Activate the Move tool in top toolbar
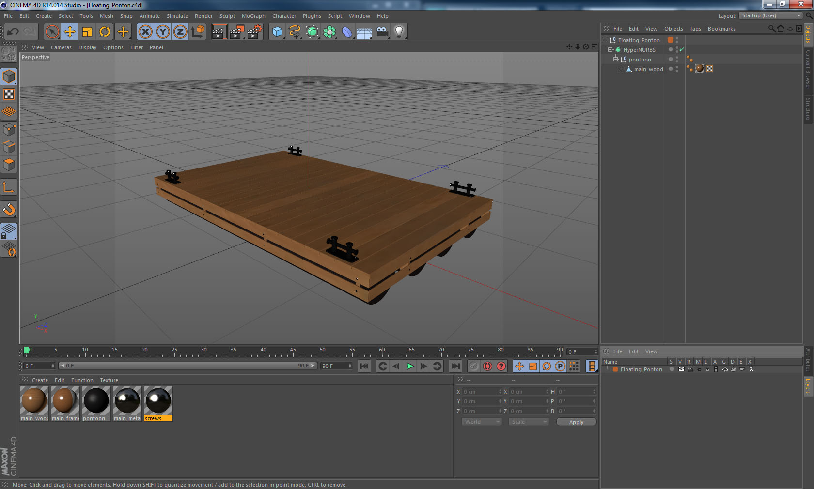The image size is (814, 489). coord(70,32)
